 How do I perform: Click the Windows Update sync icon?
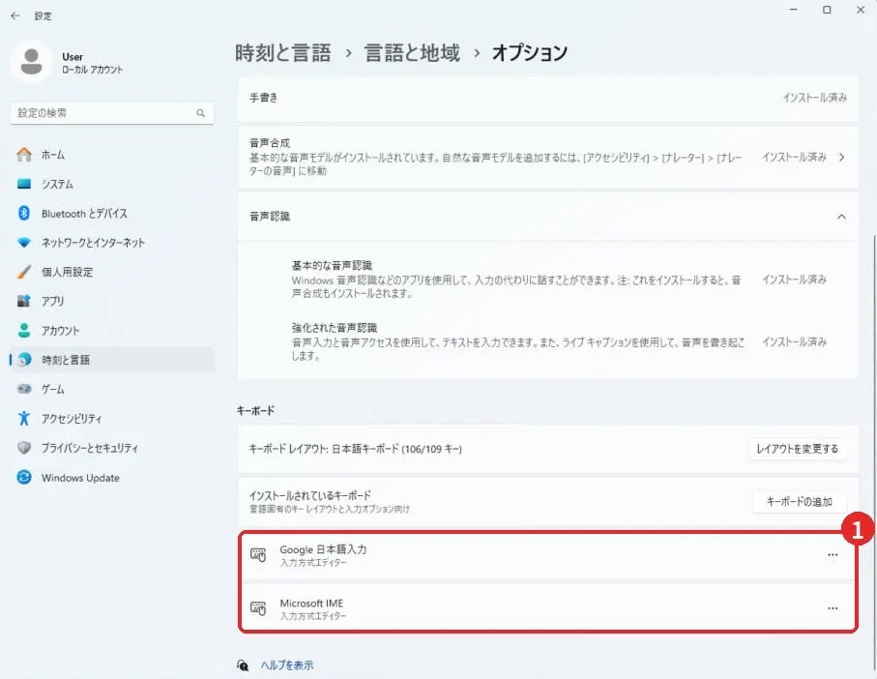click(24, 477)
